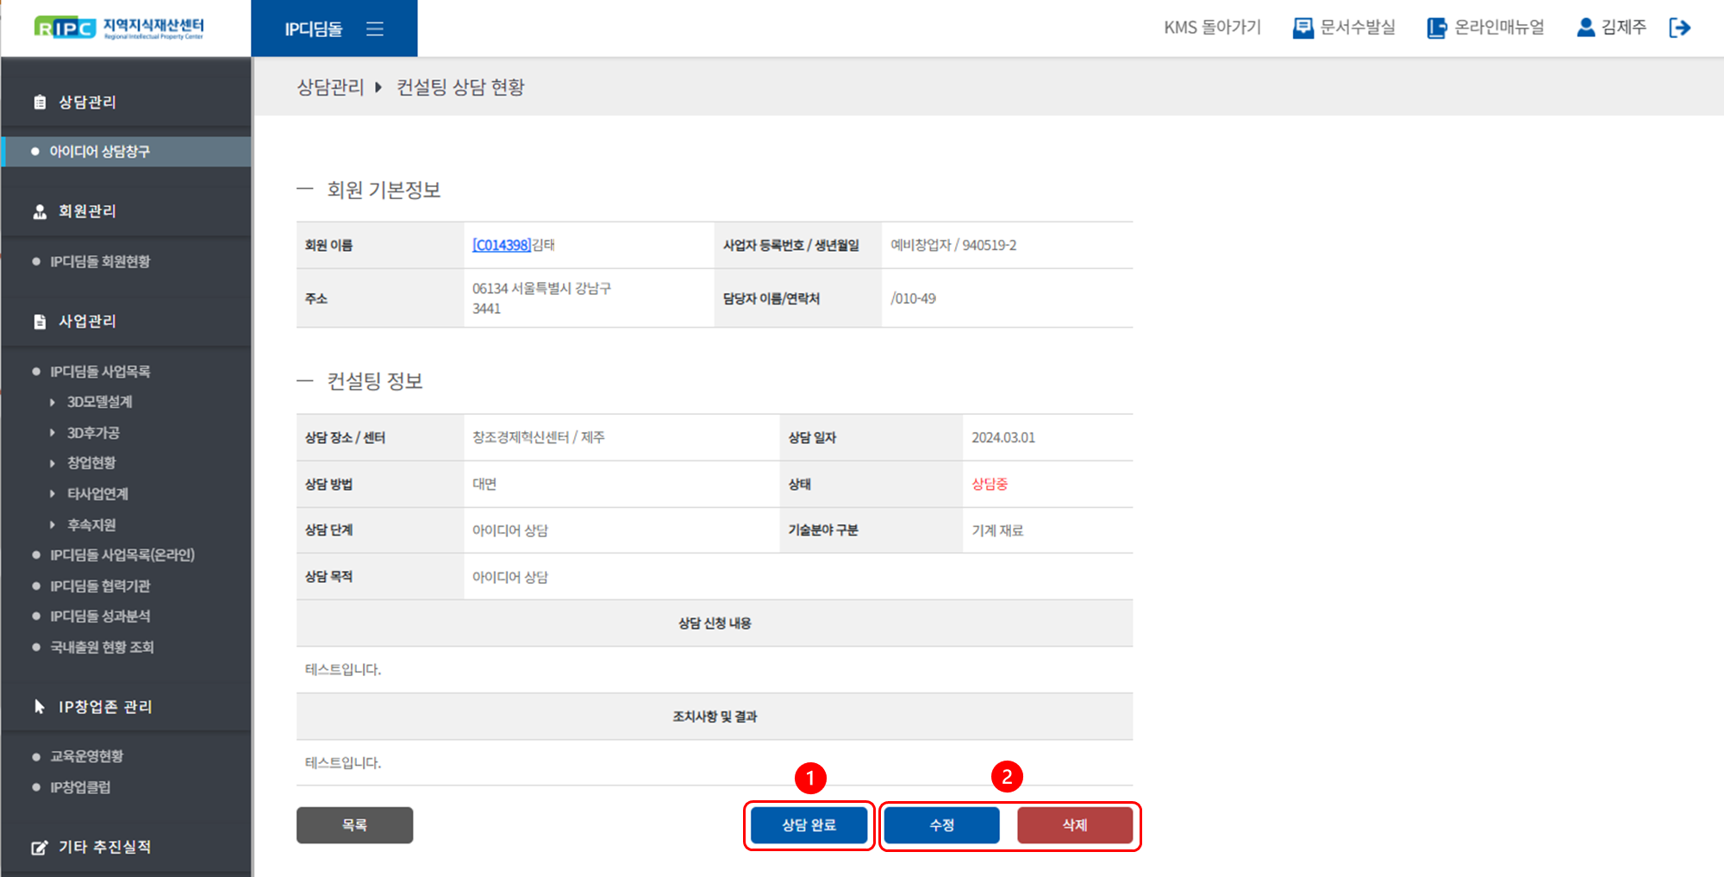Expand the 창업현황 submenu arrow
Image resolution: width=1724 pixels, height=877 pixels.
point(53,463)
